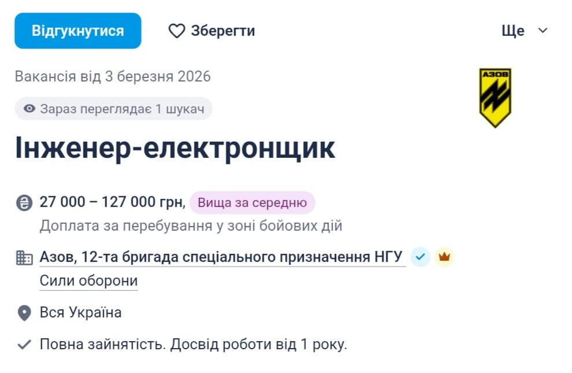
Task: Click the blue verified checkmark badge
Action: (x=420, y=255)
